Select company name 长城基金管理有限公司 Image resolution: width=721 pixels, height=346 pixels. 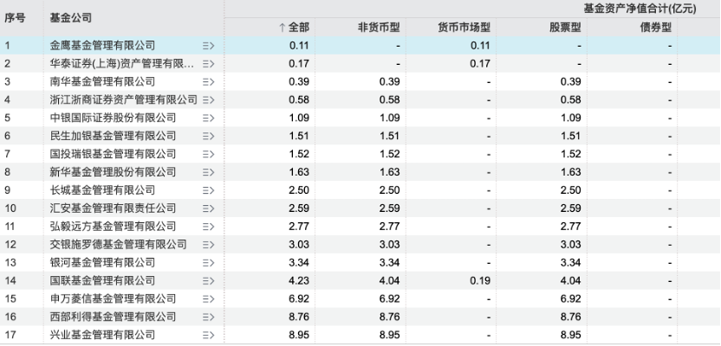point(102,190)
